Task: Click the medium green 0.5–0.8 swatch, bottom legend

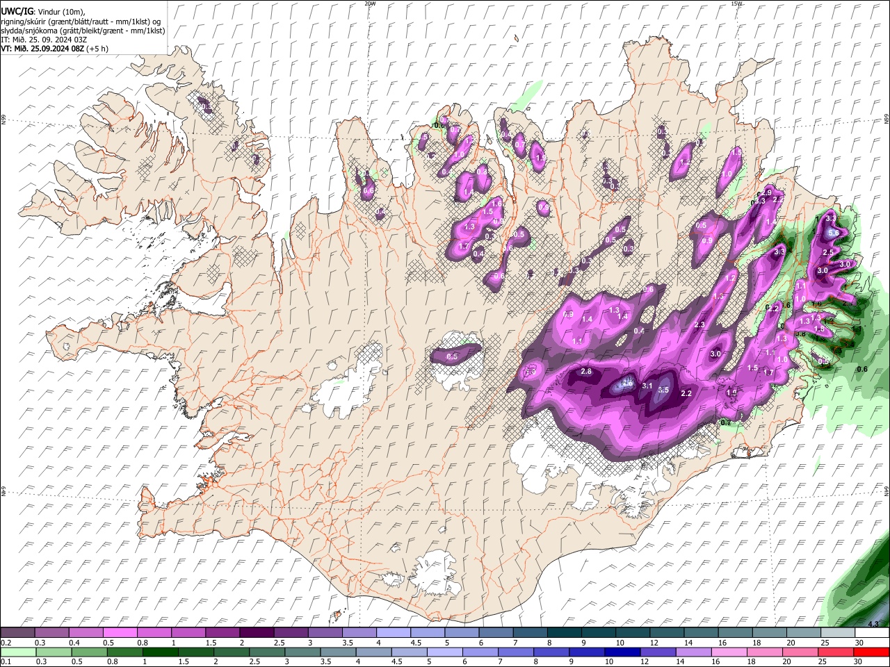Action: coord(88,652)
